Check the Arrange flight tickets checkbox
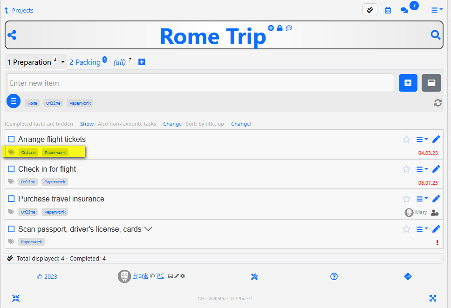The height and width of the screenshot is (308, 451). coord(12,139)
